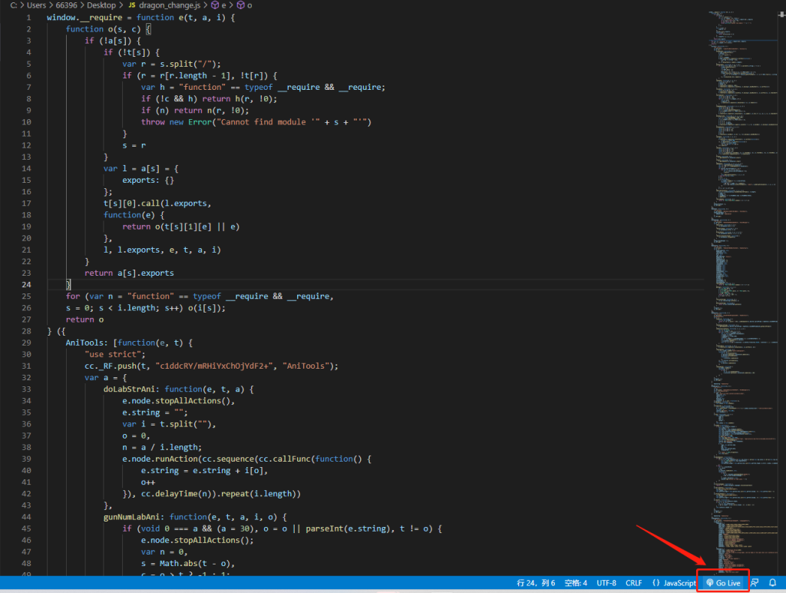
Task: Select symbol e in breadcrumb
Action: click(x=219, y=5)
